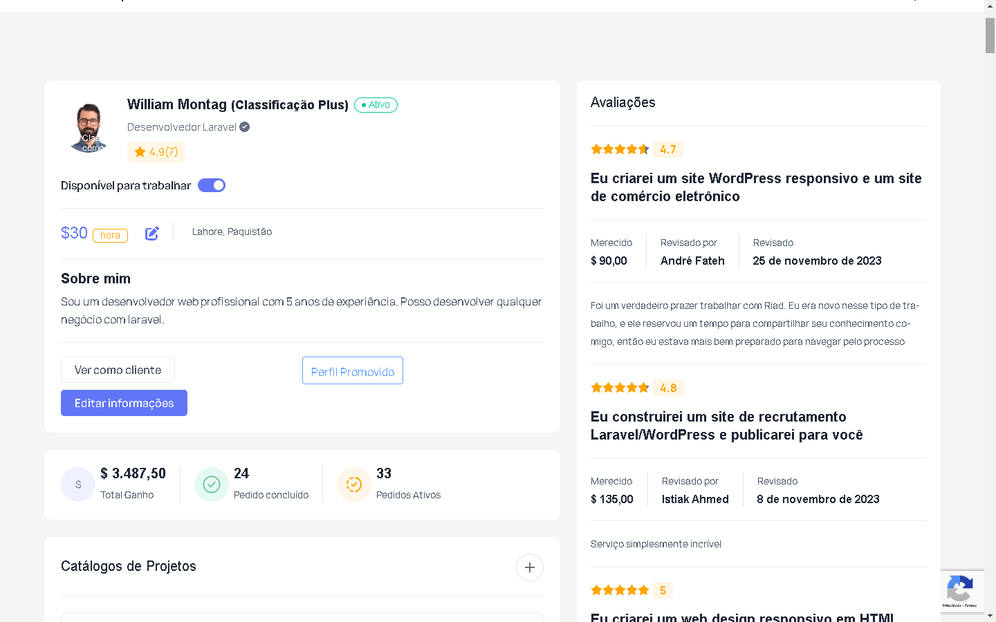Click the Perfil Promovido button
Image resolution: width=996 pixels, height=622 pixels.
pos(353,371)
